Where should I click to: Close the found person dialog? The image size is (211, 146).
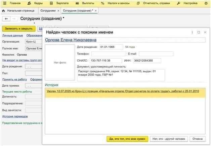205,32
